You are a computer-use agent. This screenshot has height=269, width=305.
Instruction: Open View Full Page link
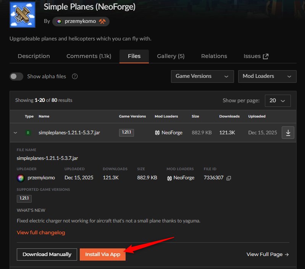[x=268, y=255]
